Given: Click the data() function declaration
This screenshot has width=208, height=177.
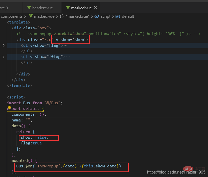Looking at the screenshot, I should (x=21, y=126).
